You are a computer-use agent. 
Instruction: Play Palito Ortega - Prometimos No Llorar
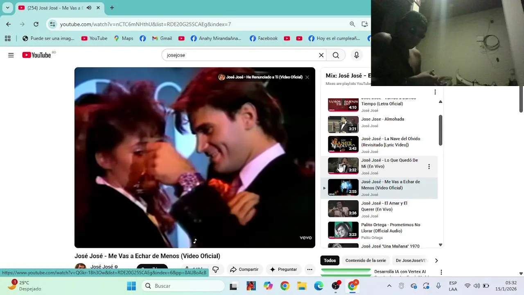point(379,231)
